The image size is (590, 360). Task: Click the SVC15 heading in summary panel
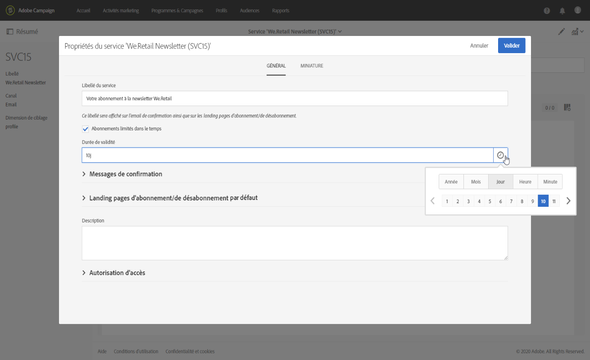(x=18, y=57)
